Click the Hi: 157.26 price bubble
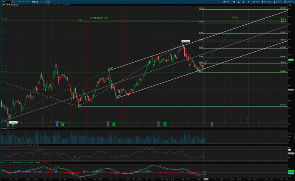This screenshot has height=181, width=295. coord(186,41)
